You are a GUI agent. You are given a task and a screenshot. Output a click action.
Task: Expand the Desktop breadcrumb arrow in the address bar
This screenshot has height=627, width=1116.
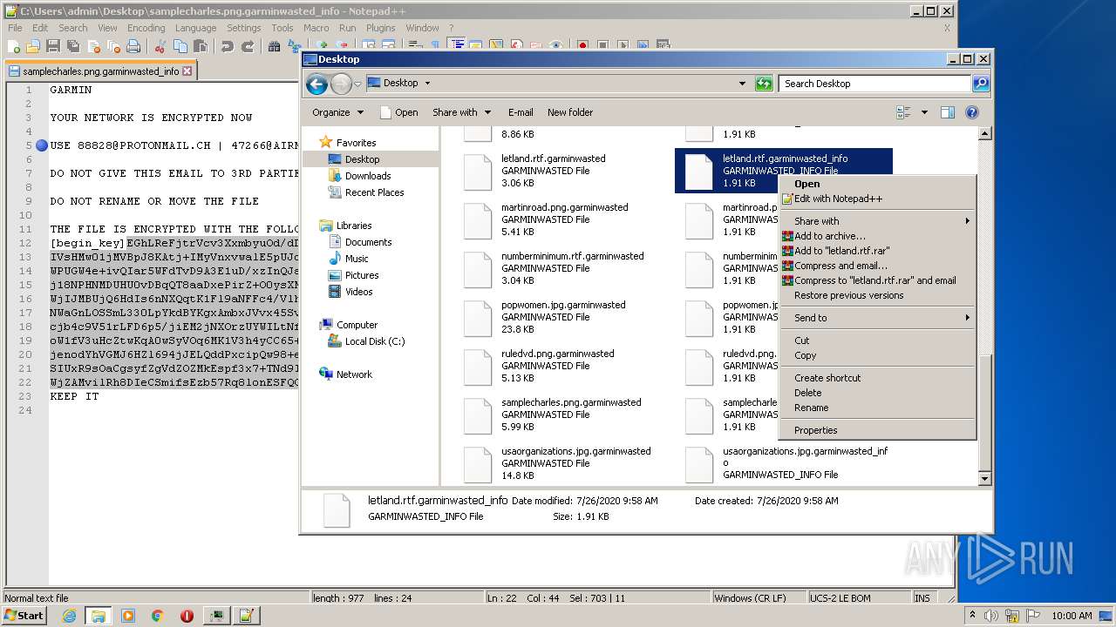coord(427,84)
